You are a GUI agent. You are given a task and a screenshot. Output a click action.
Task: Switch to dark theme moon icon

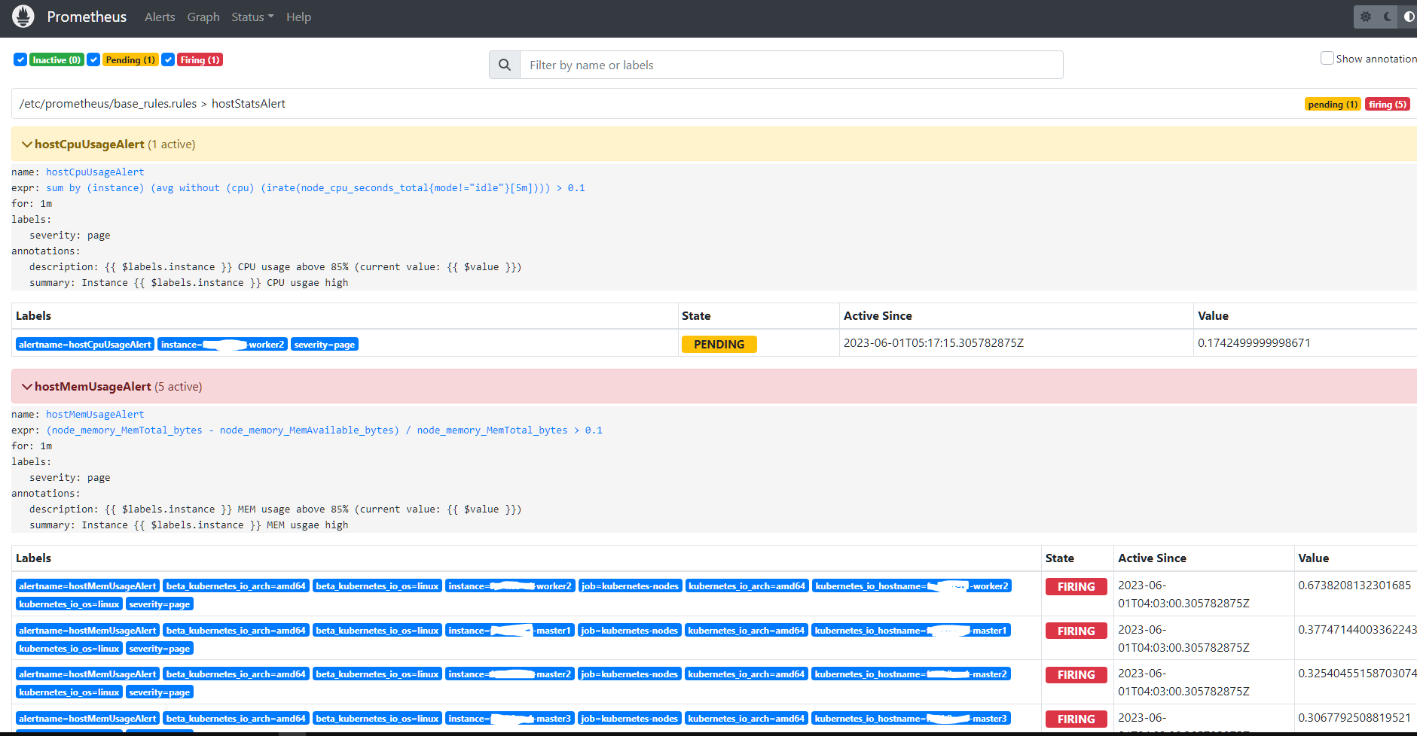(1388, 17)
